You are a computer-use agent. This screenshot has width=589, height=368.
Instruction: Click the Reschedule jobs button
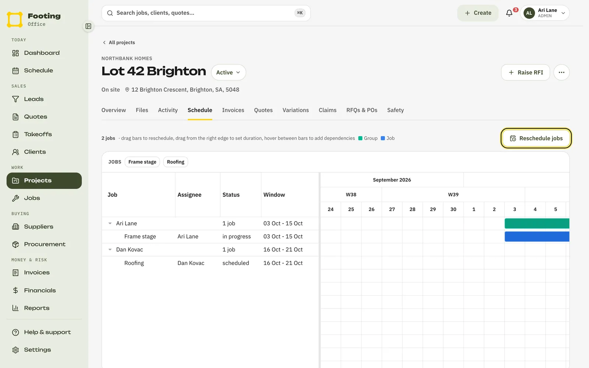tap(536, 138)
